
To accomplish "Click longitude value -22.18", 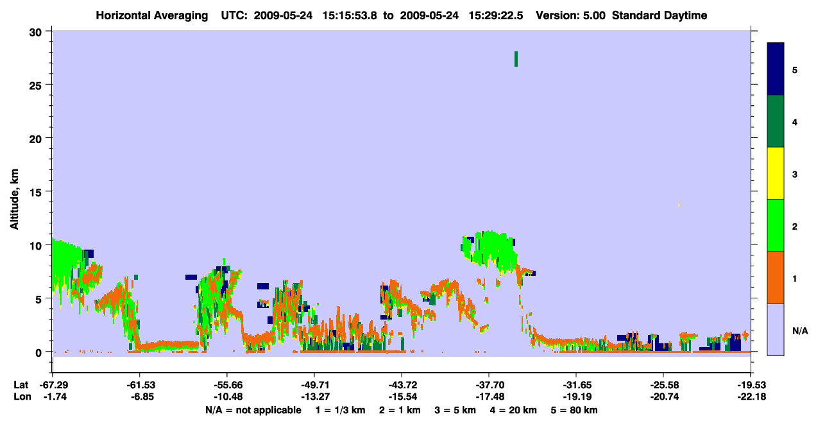I will click(751, 397).
